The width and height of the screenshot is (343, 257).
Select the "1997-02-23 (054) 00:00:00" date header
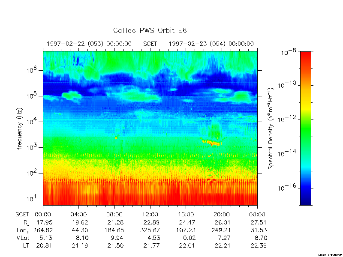211,44
